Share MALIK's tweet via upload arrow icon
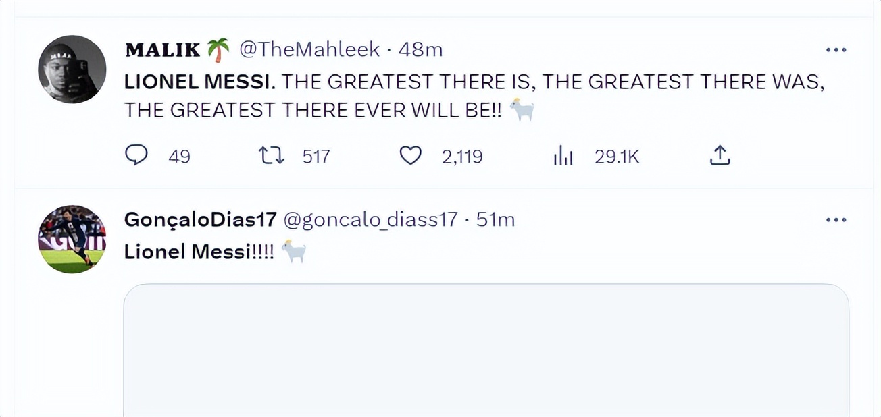881x417 pixels. coord(720,157)
